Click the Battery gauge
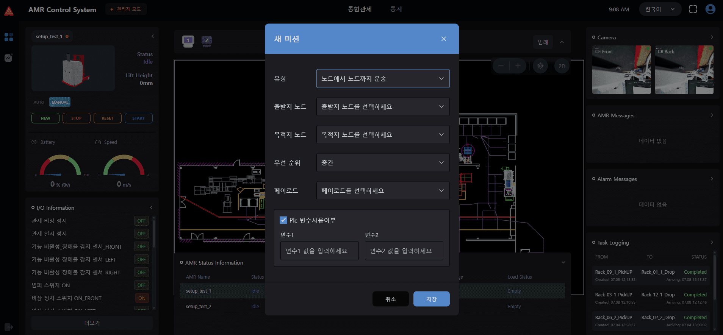The height and width of the screenshot is (335, 723). 60,165
